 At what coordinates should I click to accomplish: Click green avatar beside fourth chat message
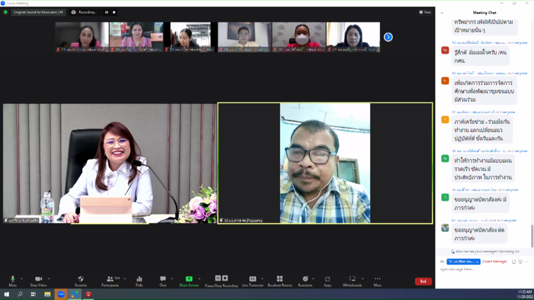pyautogui.click(x=445, y=158)
